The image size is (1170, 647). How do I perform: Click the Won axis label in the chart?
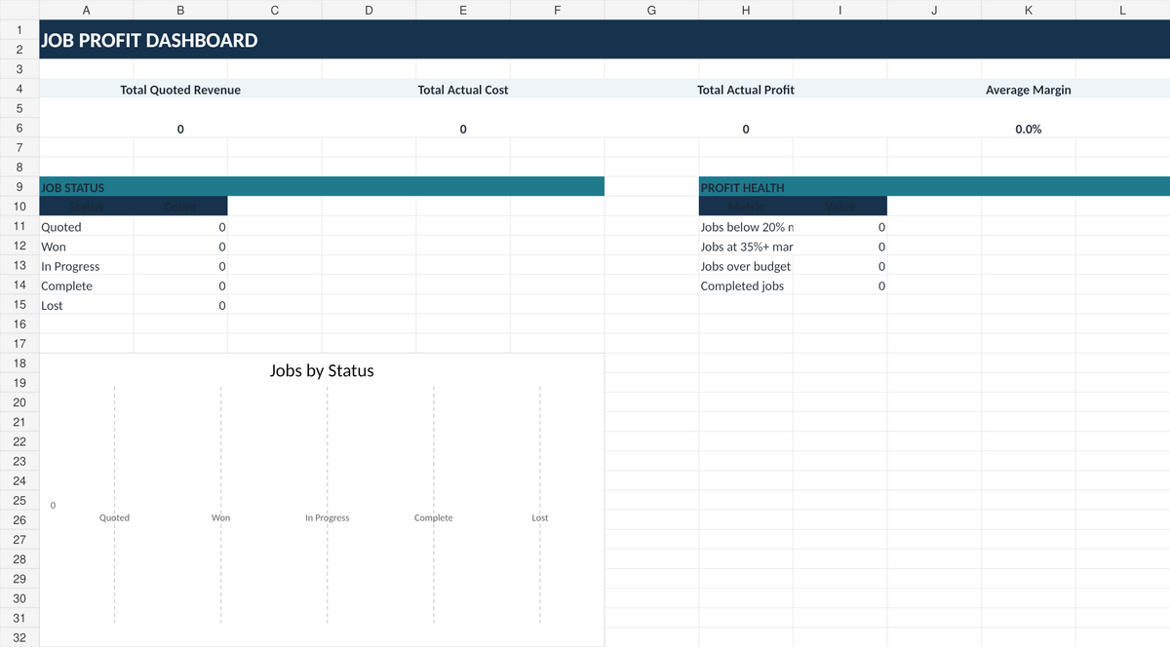(x=221, y=517)
